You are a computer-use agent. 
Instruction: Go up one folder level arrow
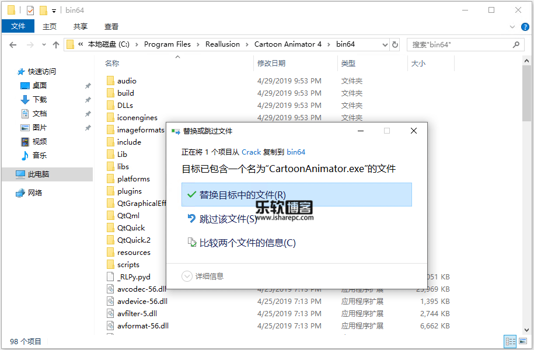pos(56,44)
